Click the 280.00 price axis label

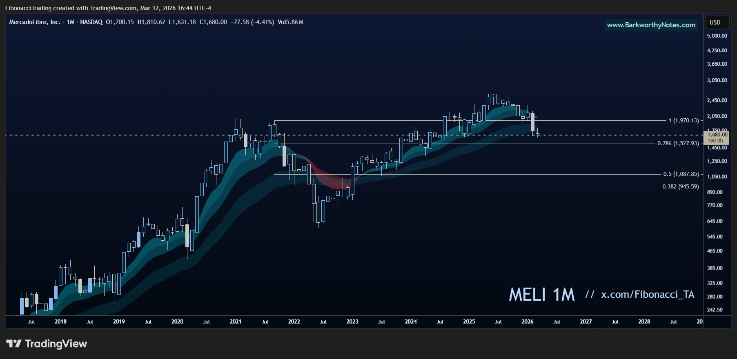tap(715, 297)
